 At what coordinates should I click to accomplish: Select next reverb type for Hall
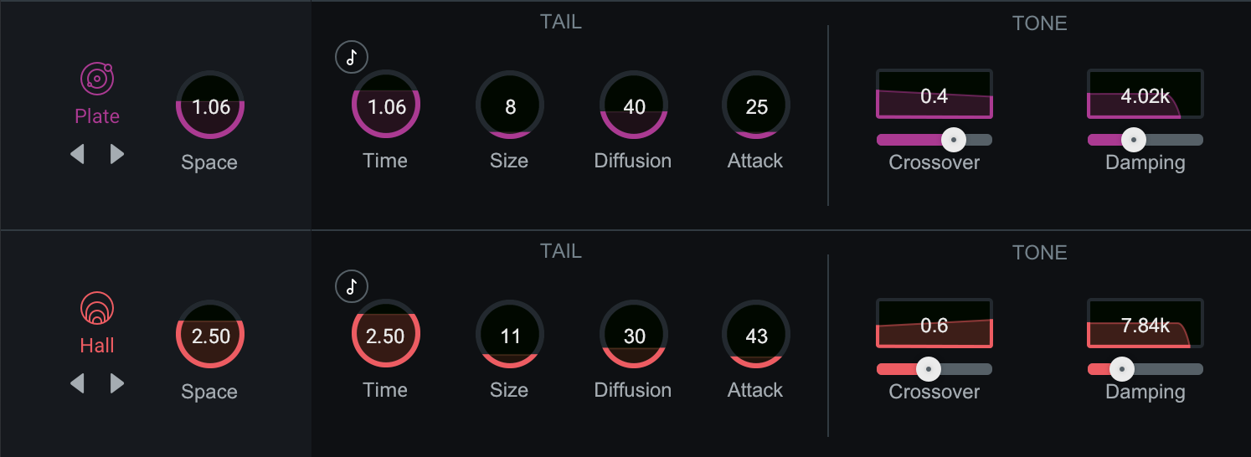coord(117,383)
